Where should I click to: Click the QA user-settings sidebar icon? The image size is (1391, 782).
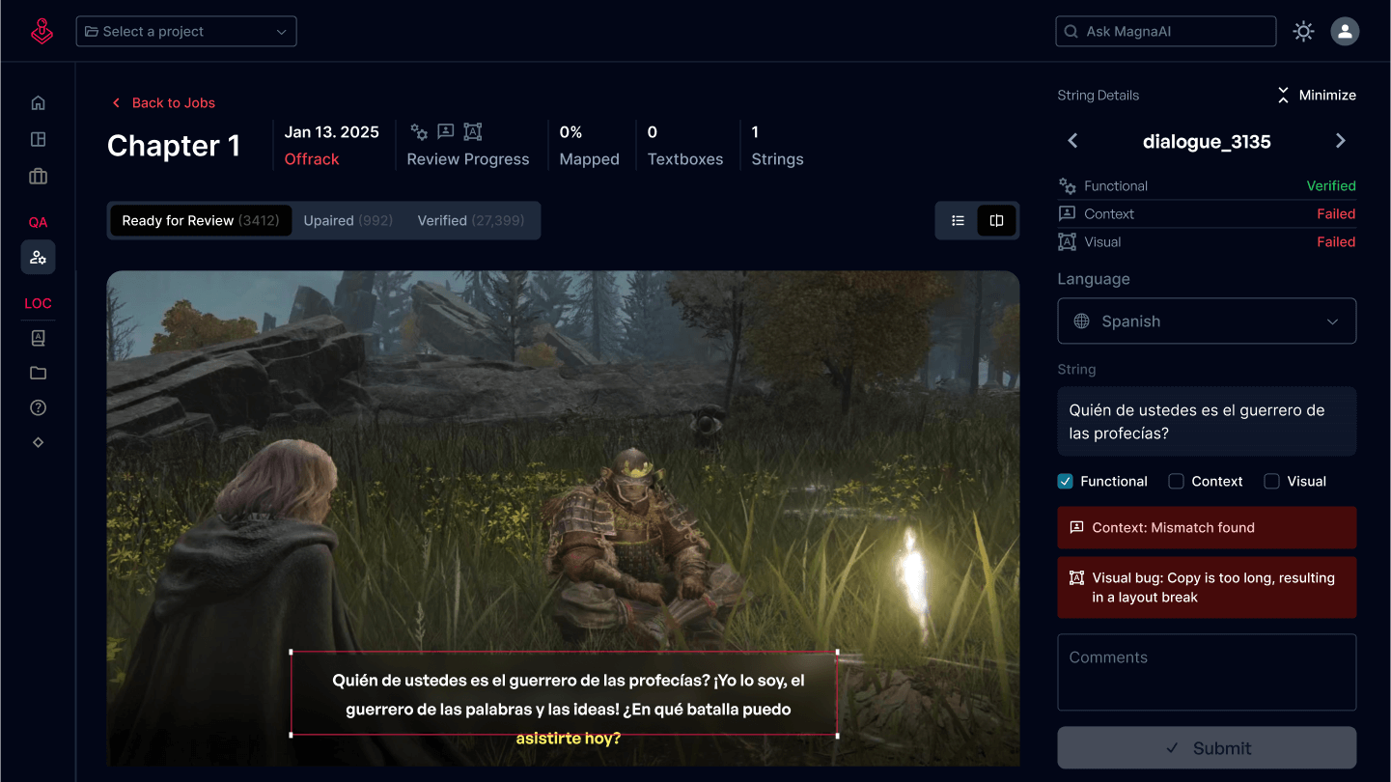[38, 257]
